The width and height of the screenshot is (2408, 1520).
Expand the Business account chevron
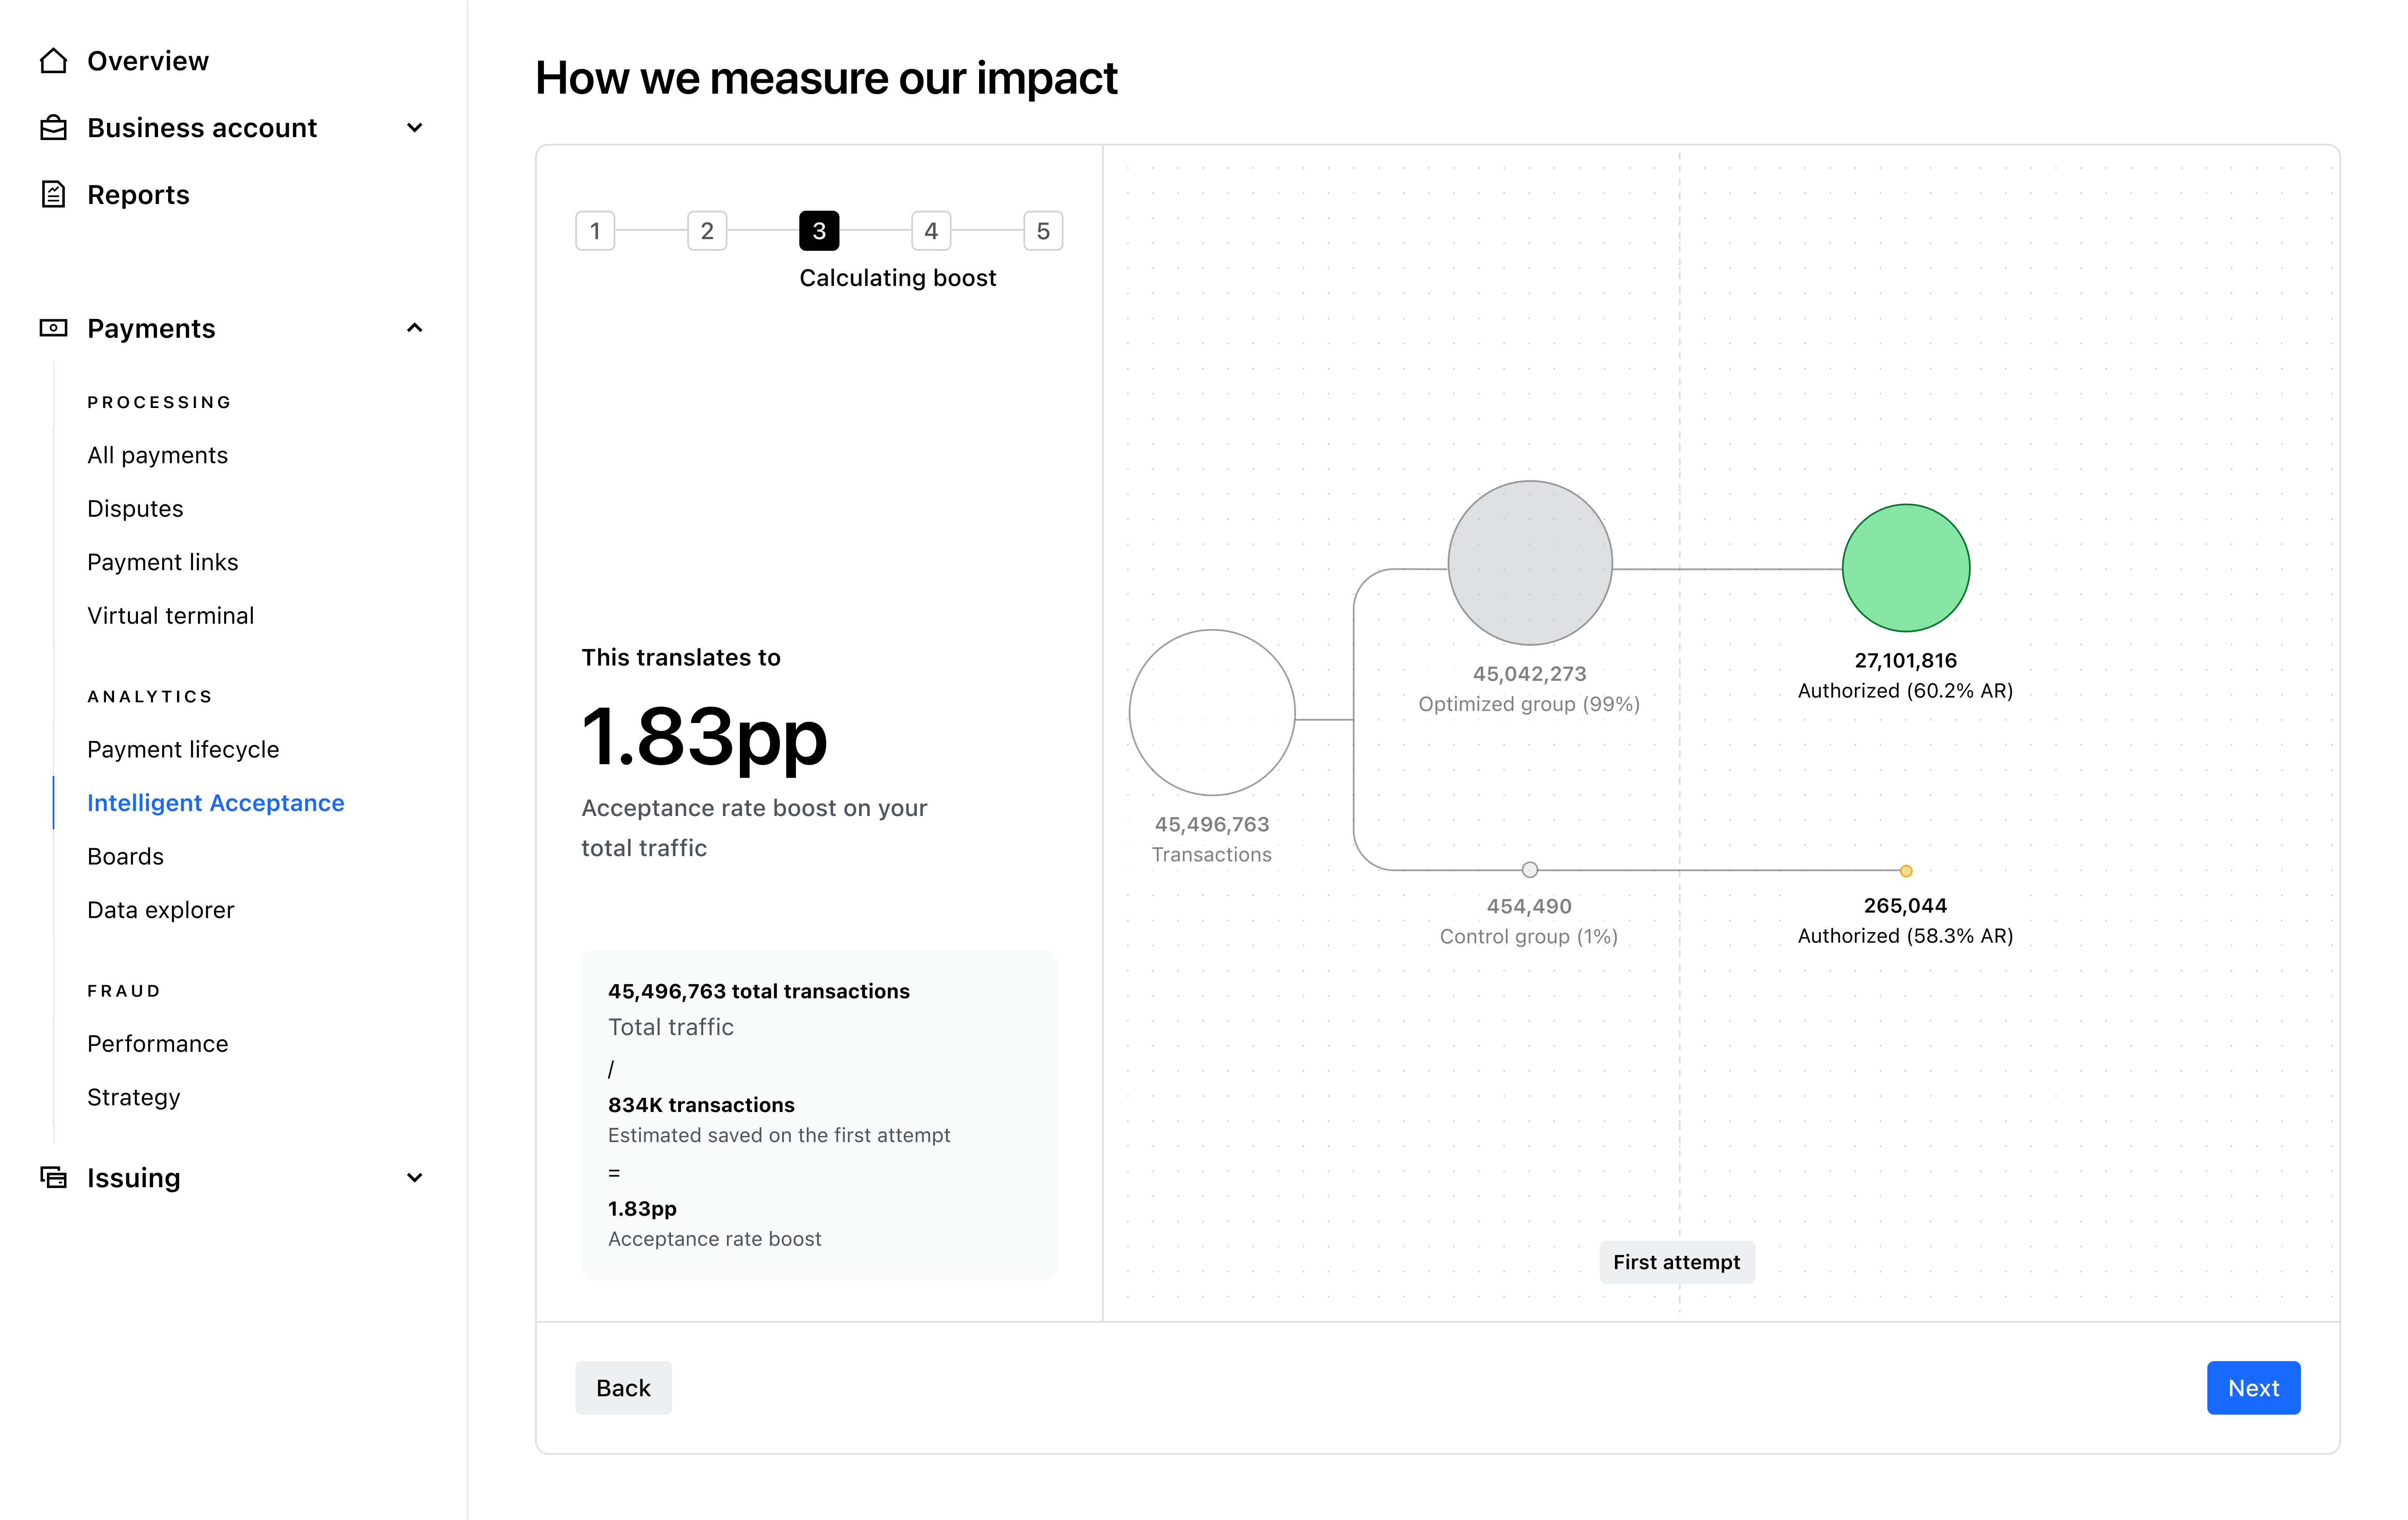(x=415, y=128)
